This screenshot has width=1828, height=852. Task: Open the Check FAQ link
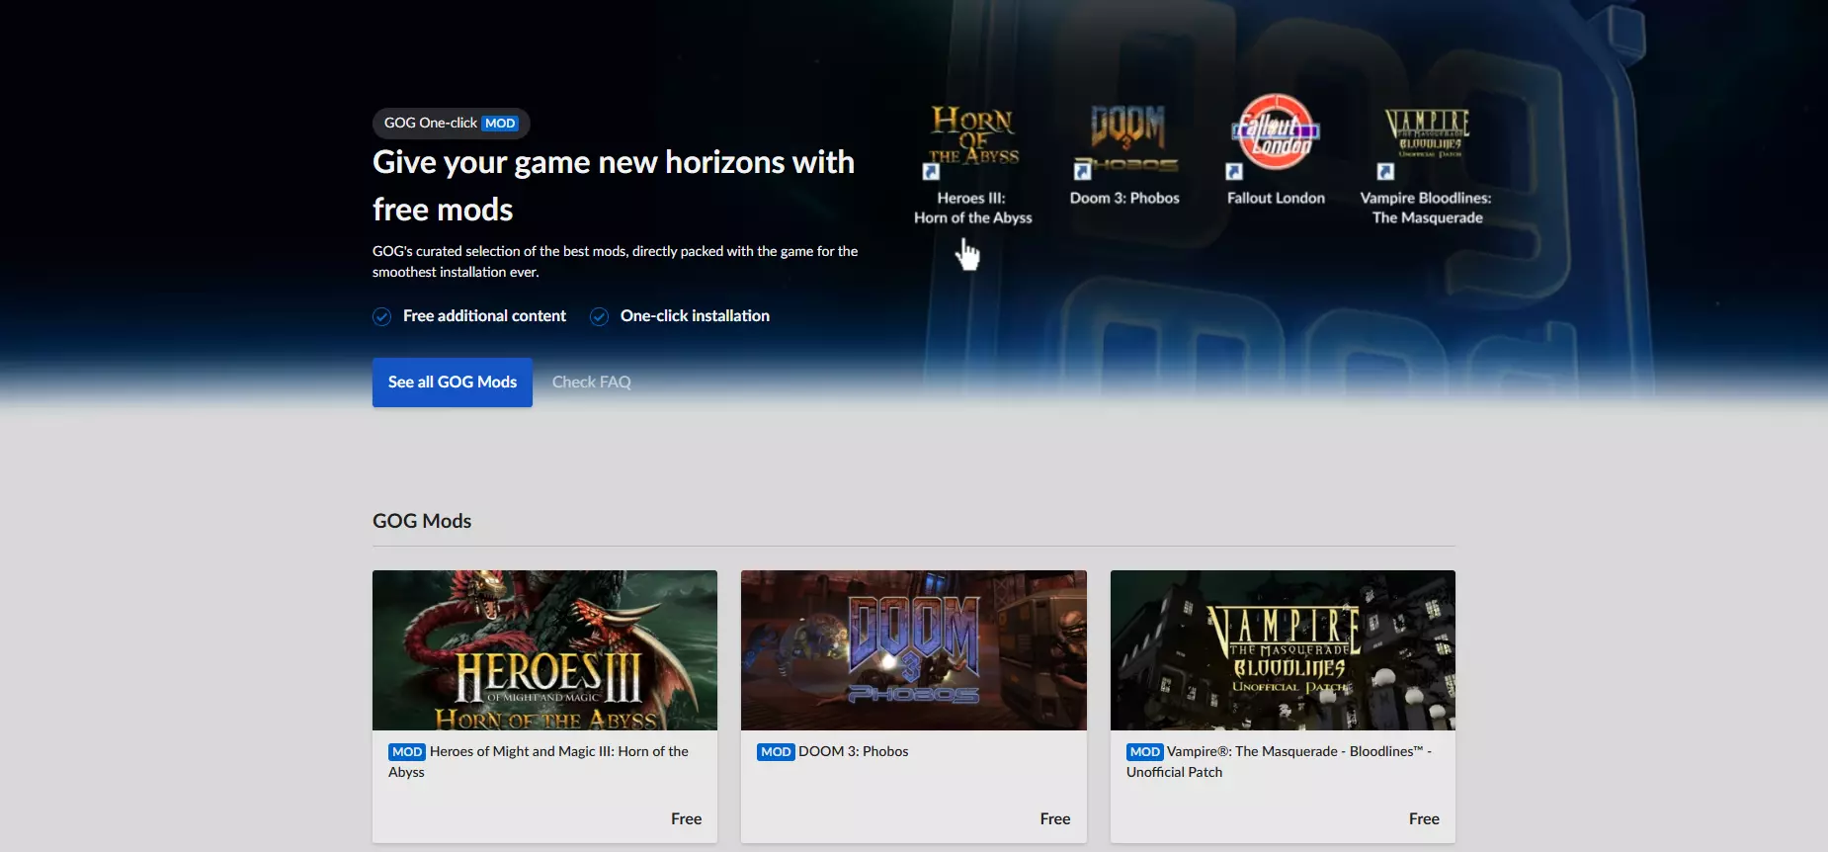[x=591, y=383]
